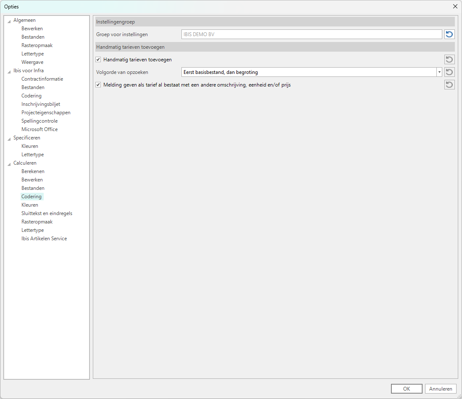Image resolution: width=462 pixels, height=399 pixels.
Task: Open 'Microsoft Office' settings page
Action: click(39, 129)
